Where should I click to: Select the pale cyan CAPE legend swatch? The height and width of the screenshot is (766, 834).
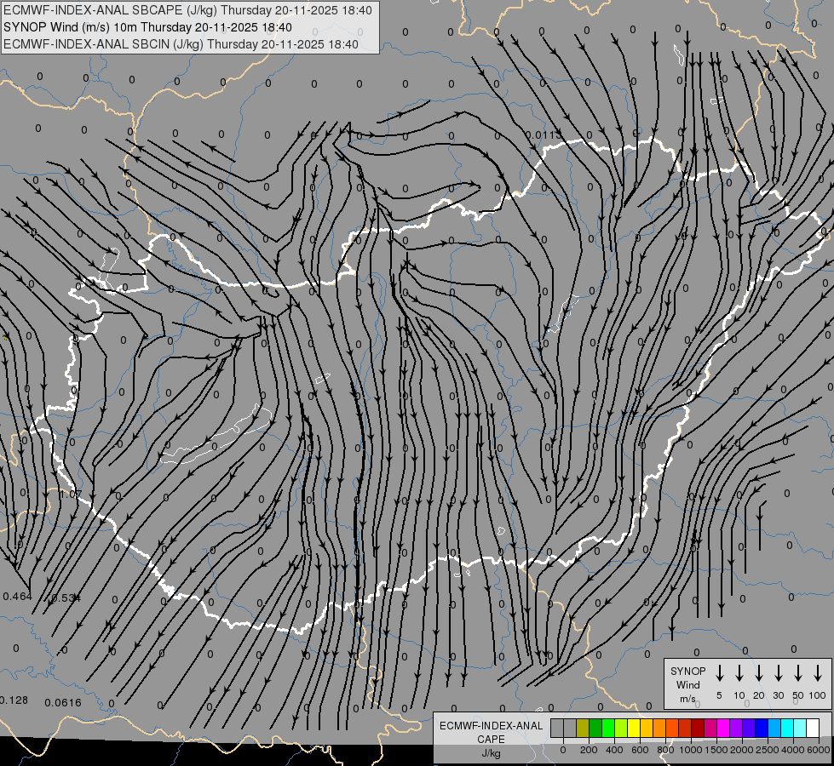point(799,728)
